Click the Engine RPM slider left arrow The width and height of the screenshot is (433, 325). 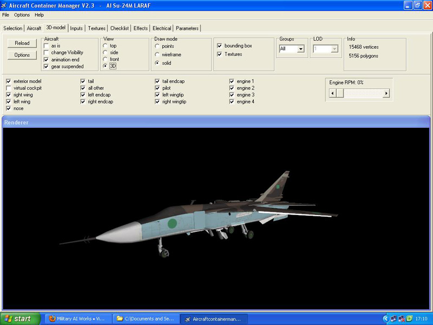pyautogui.click(x=333, y=93)
